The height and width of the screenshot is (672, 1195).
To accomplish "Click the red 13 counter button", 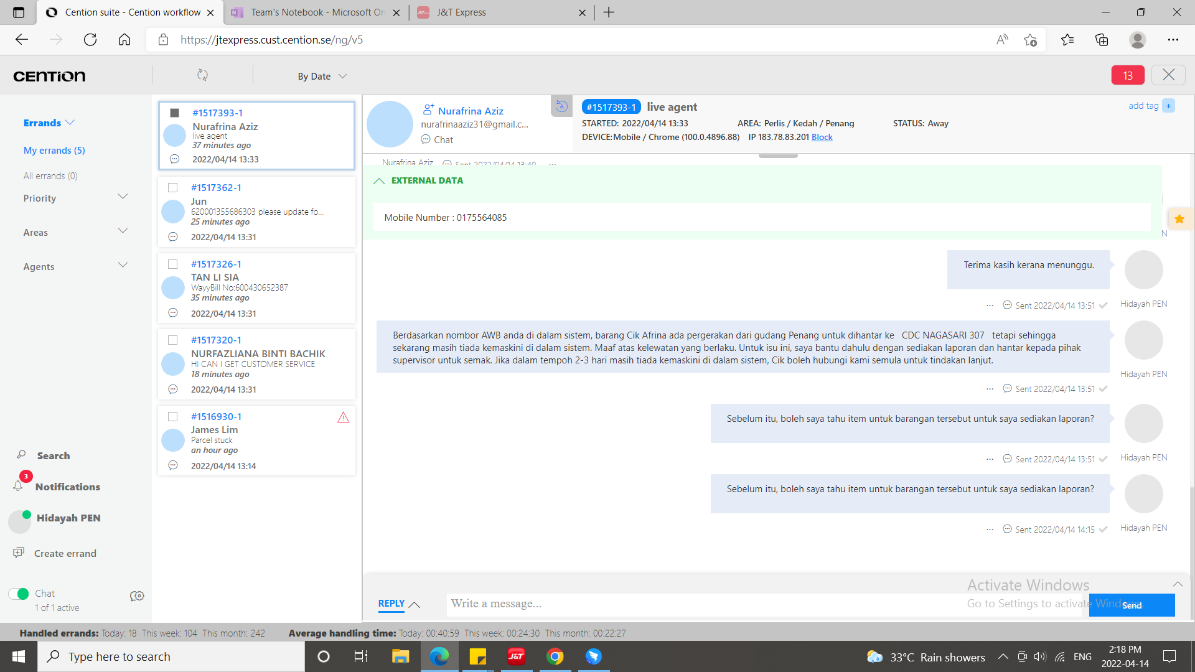I will (x=1128, y=75).
